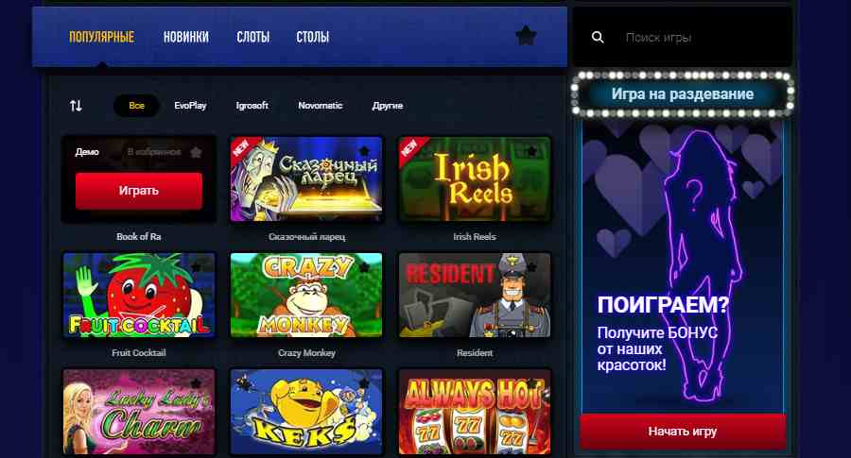Toggle the sort order arrows icon
Viewport: 851px width, 458px height.
coord(76,106)
